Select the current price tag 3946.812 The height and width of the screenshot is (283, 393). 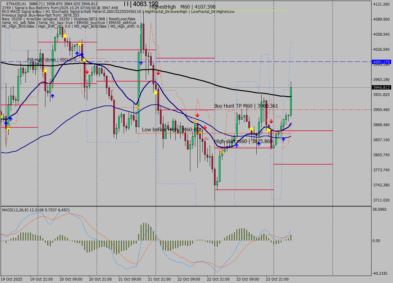point(381,87)
